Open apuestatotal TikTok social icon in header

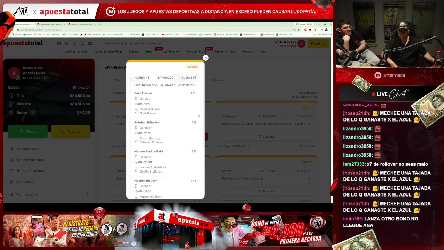point(74,43)
